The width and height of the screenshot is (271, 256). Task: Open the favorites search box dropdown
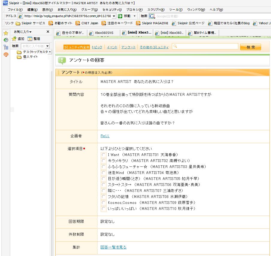point(48,46)
